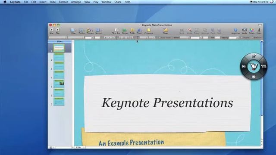Click the bottom icon of radial widget

(254, 77)
